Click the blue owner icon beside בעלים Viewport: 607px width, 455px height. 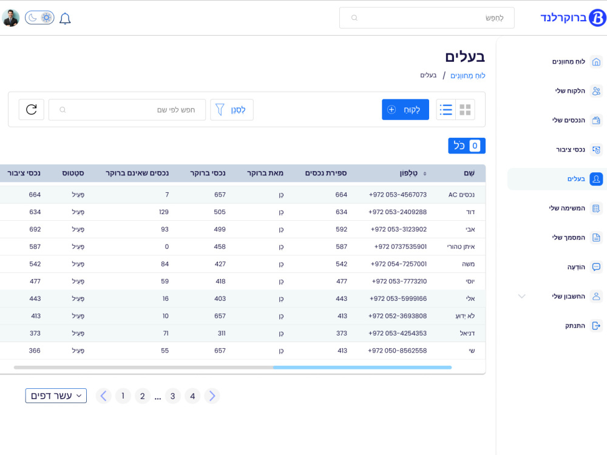tap(596, 179)
